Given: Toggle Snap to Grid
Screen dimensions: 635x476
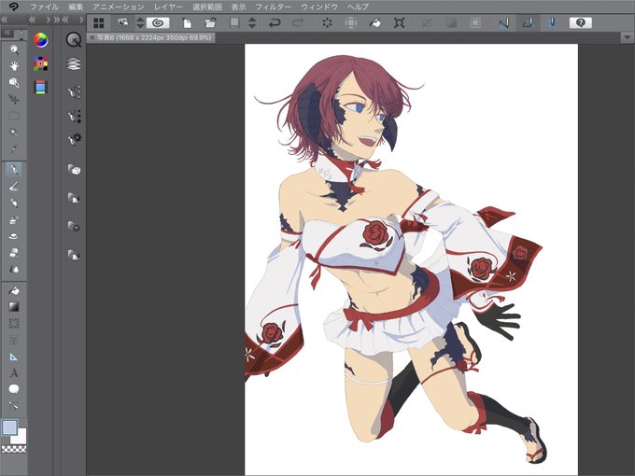Looking at the screenshot, I should [552, 23].
